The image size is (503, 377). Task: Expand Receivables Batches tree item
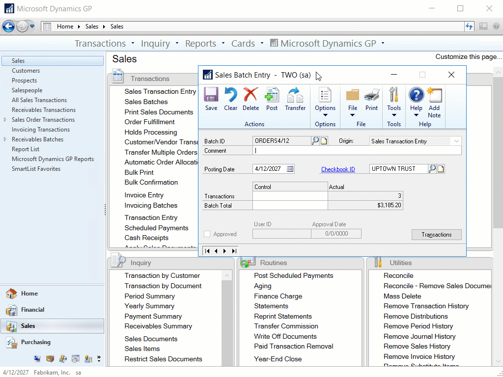point(5,139)
